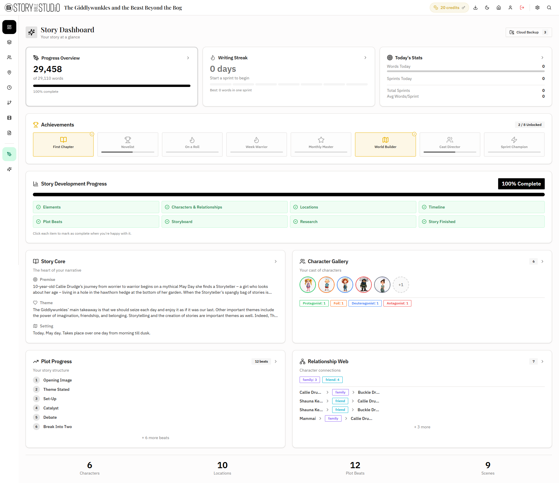Toggle Storyboard completion item
The width and height of the screenshot is (559, 483).
[x=224, y=222]
